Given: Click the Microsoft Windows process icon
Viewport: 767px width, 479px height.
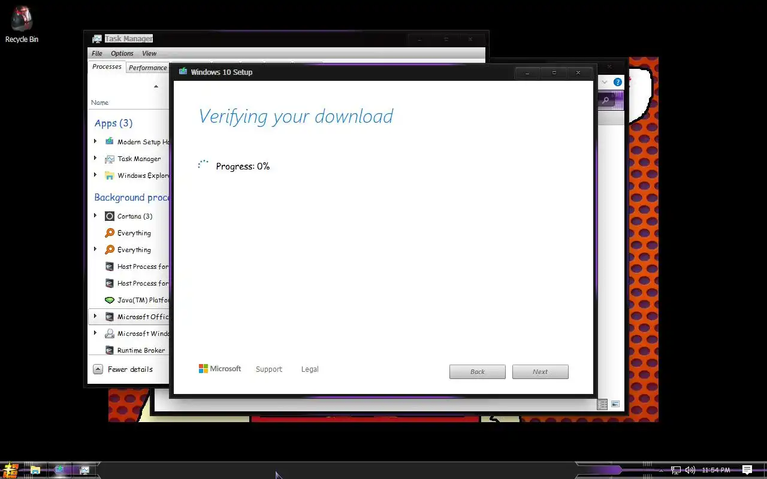Looking at the screenshot, I should click(109, 334).
